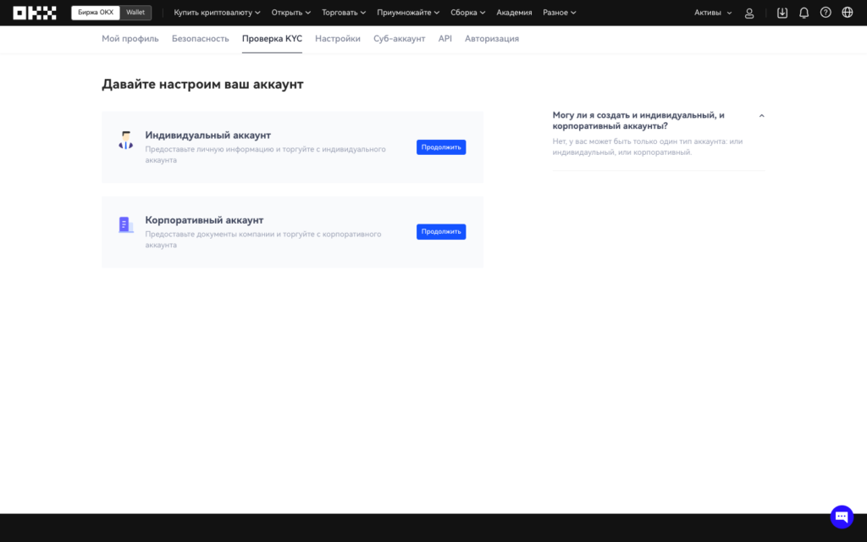Click the download app icon
Viewport: 867px width, 542px height.
[x=781, y=13]
